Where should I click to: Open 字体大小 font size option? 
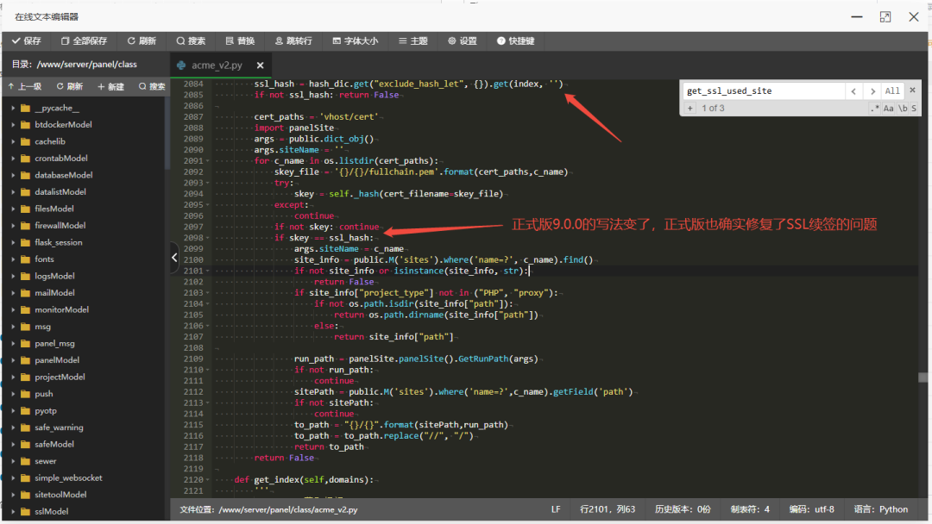coord(355,41)
